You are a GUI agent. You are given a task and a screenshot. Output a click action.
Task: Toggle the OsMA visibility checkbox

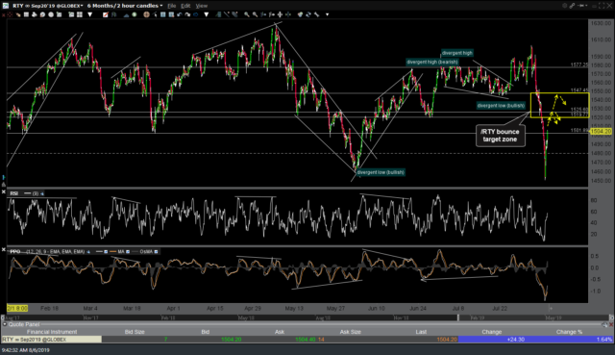coord(156,252)
